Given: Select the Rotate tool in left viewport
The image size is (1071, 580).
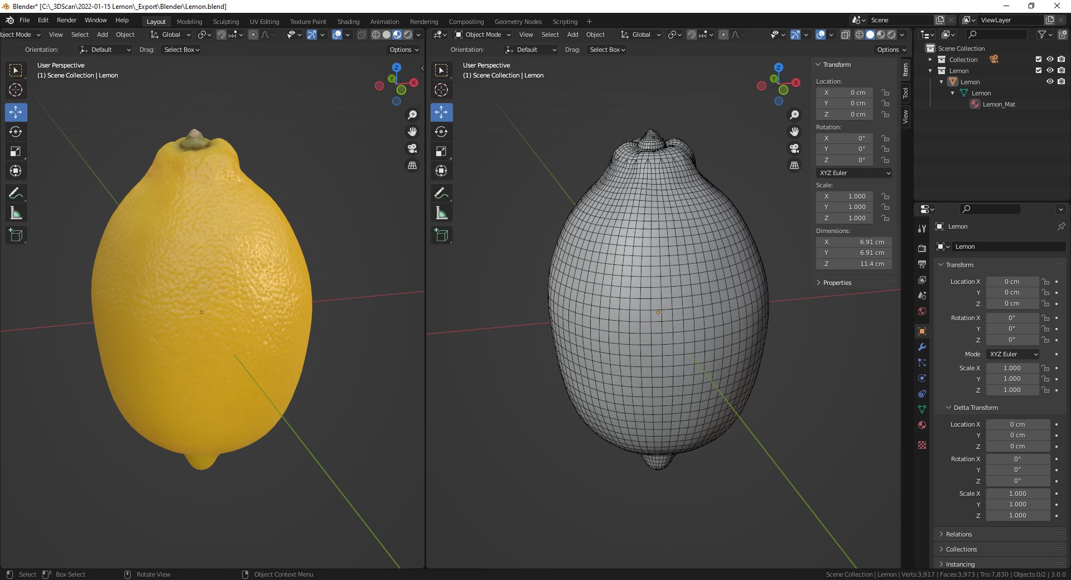Looking at the screenshot, I should 16,132.
